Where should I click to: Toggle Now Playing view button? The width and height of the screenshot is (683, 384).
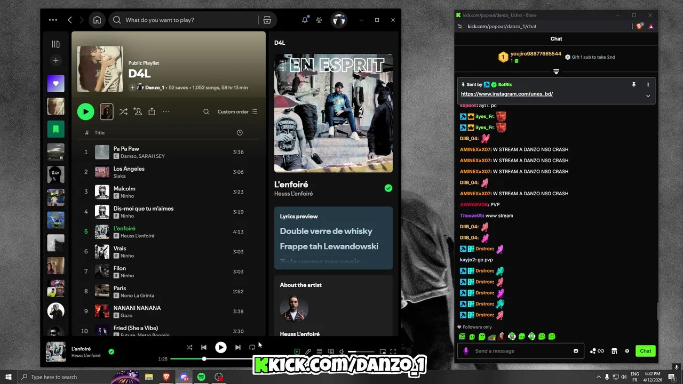297,351
